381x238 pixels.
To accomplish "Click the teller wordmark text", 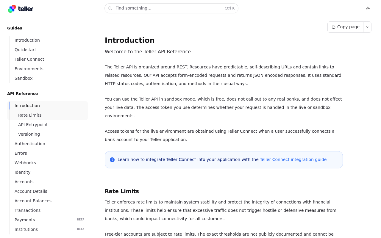I will pyautogui.click(x=26, y=9).
